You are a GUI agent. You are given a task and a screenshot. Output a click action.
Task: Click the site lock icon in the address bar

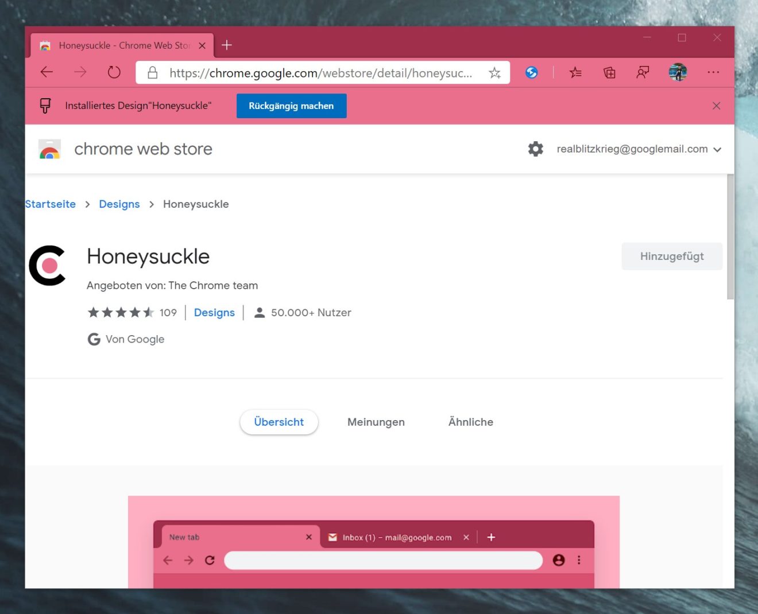[152, 72]
